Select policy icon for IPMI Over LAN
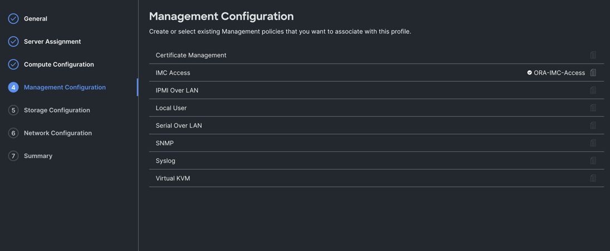The height and width of the screenshot is (251, 610). tap(593, 90)
